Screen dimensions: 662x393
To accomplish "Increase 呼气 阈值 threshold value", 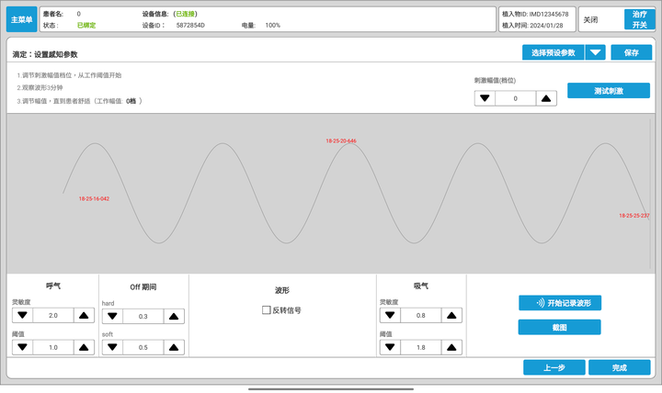I will click(84, 348).
